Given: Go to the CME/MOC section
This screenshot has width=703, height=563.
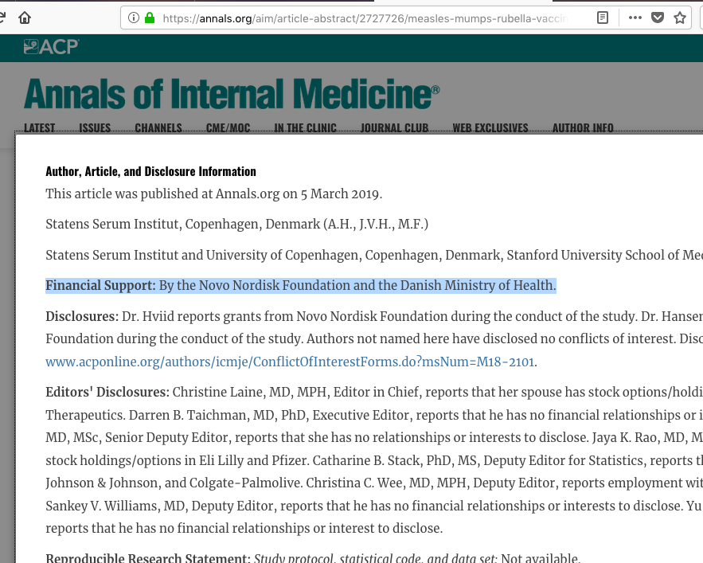Looking at the screenshot, I should click(228, 127).
